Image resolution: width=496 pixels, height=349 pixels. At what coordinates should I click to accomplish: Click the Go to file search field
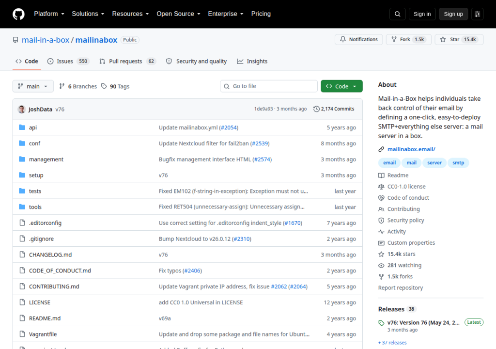pyautogui.click(x=268, y=86)
